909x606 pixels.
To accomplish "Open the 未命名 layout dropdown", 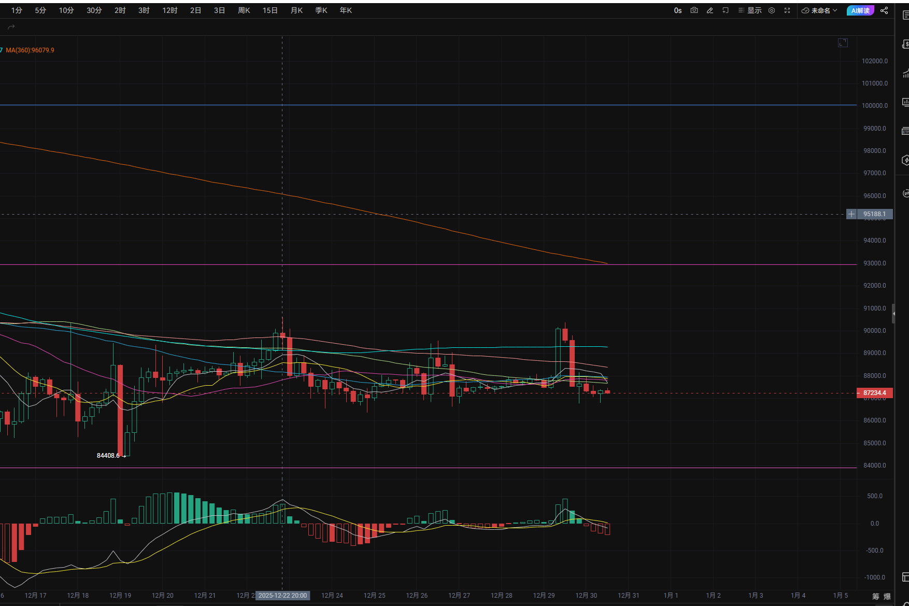I will [819, 10].
